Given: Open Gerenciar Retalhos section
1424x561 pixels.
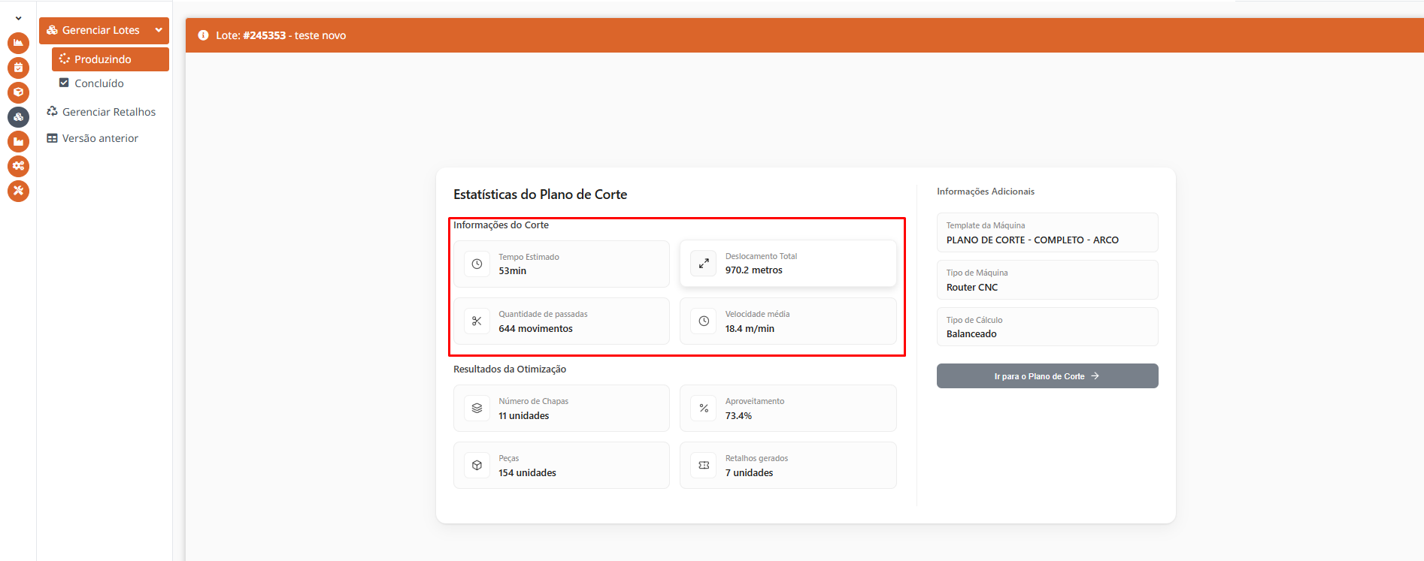Looking at the screenshot, I should [108, 112].
